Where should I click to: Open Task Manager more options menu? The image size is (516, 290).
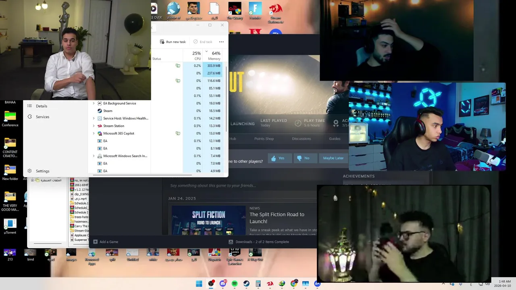click(221, 42)
